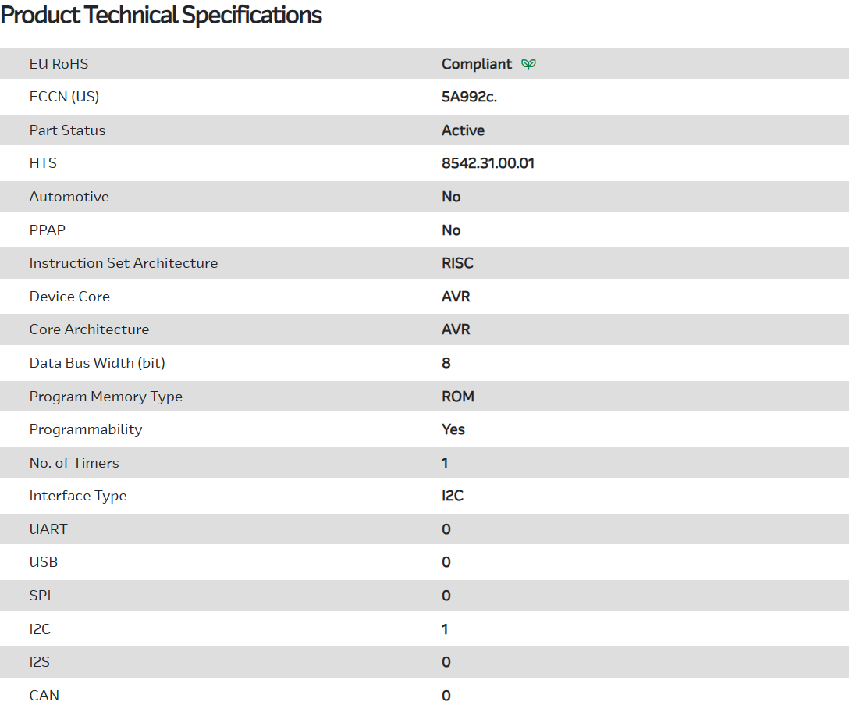Select the Part Status Active value
The width and height of the screenshot is (849, 705).
463,130
